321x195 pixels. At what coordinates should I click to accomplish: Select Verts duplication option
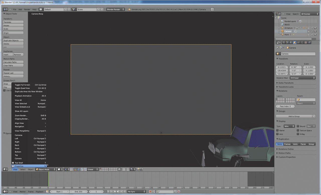coord(295,144)
